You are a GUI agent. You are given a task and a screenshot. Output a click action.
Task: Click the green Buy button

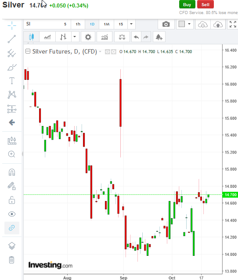pos(187,5)
